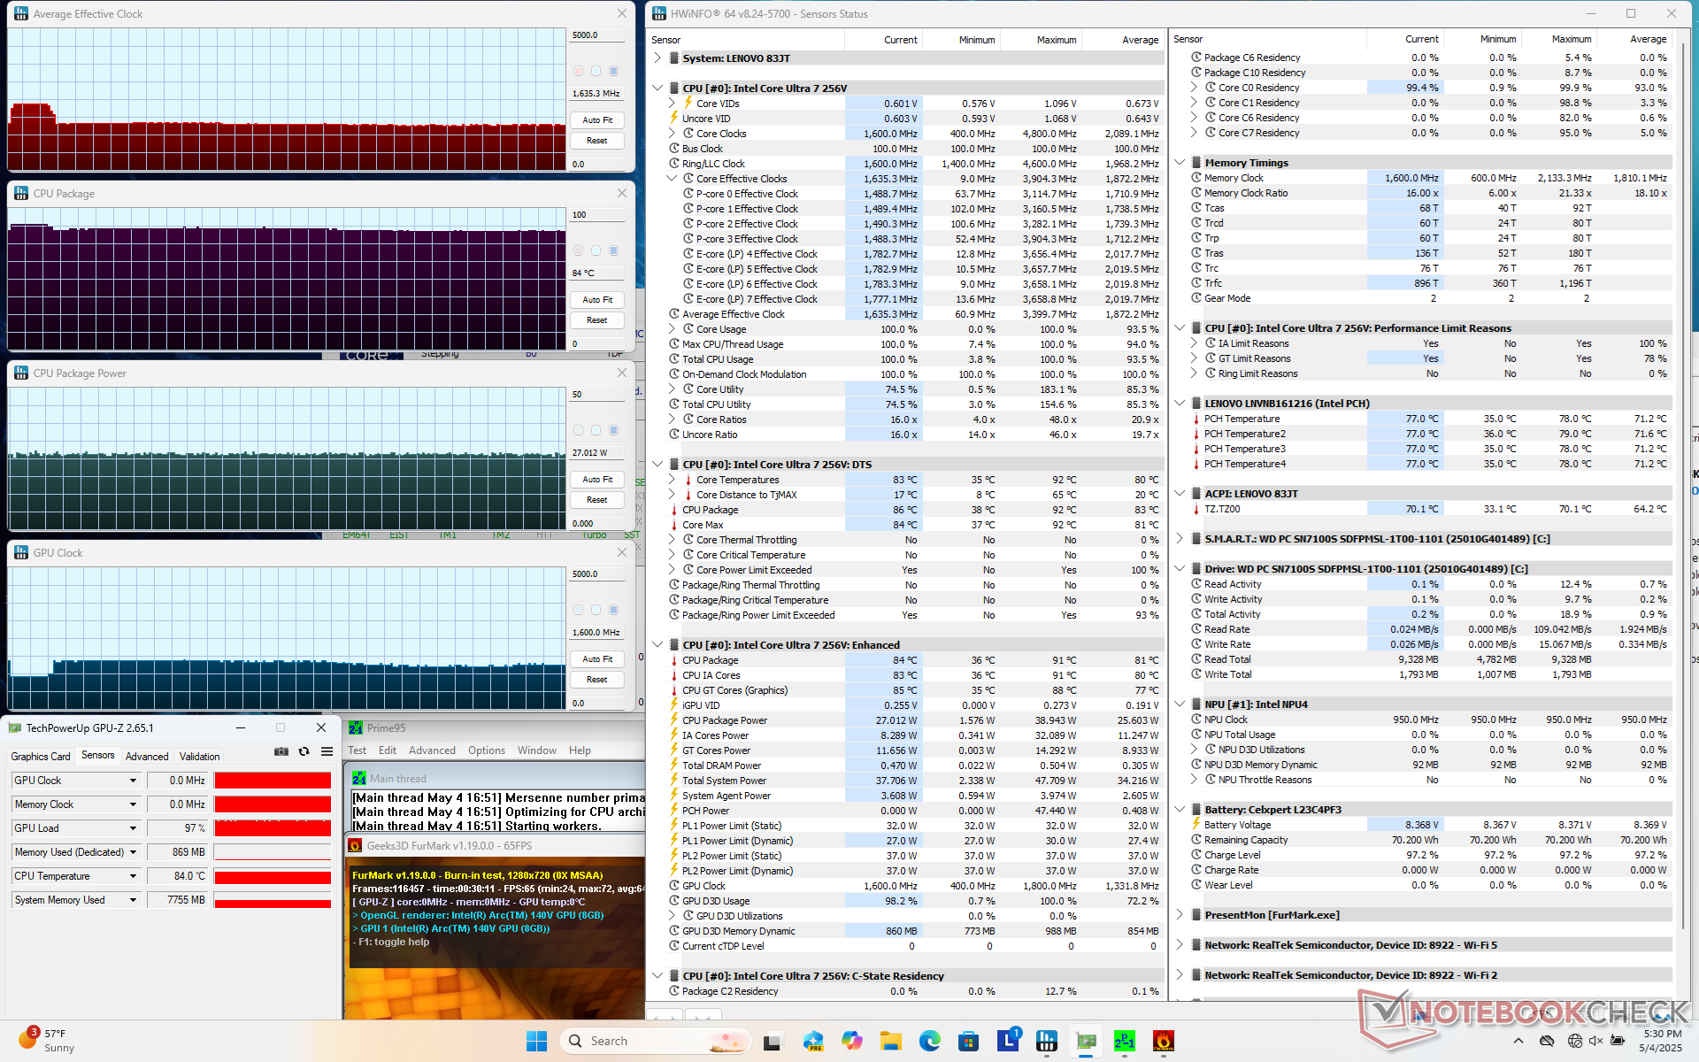
Task: Open FurMark from the taskbar
Action: coord(1163,1041)
